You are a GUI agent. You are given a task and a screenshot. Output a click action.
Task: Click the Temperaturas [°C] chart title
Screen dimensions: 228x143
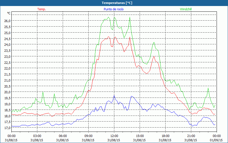117,3
